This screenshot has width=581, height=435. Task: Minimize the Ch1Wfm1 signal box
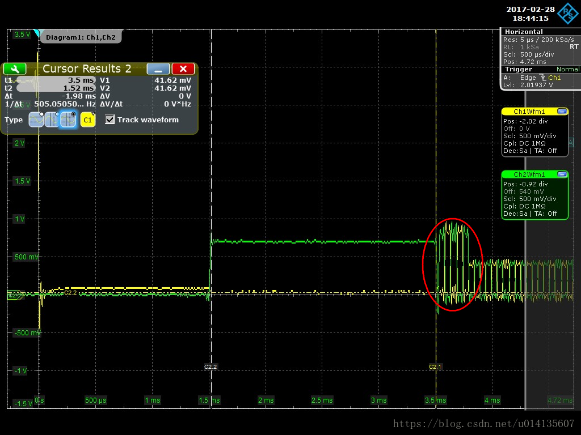(562, 112)
